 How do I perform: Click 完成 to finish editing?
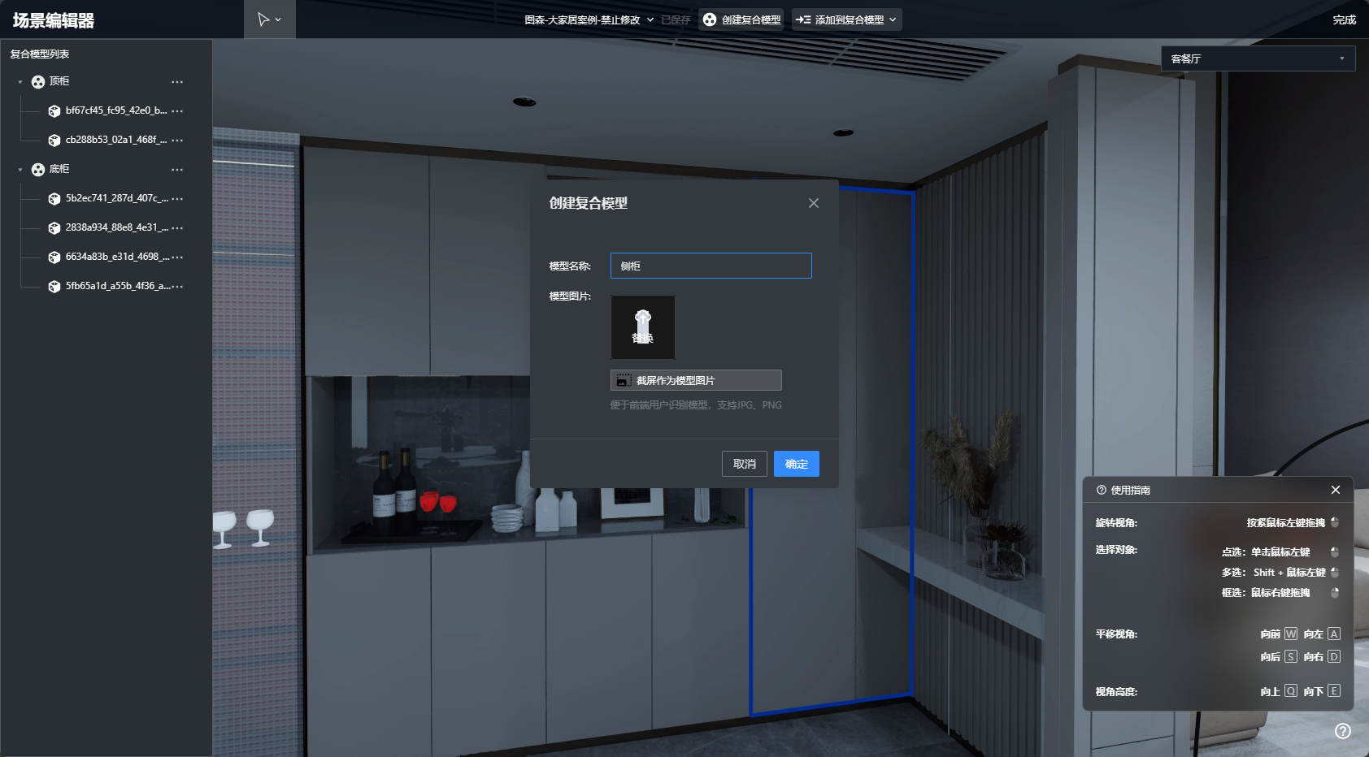pos(1344,19)
